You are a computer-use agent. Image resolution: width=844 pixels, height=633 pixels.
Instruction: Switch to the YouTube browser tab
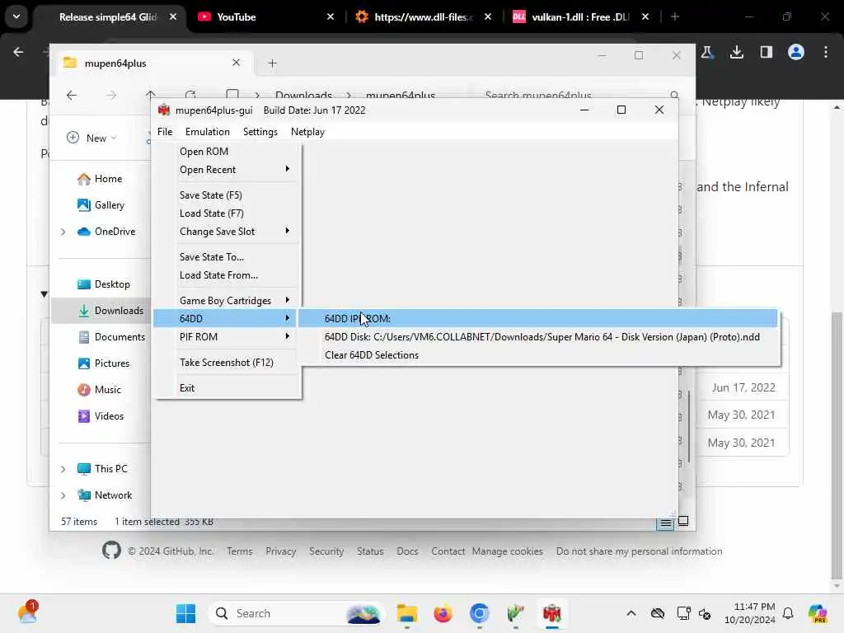264,17
